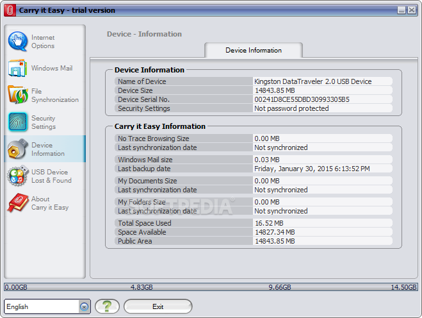This screenshot has width=422, height=318.
Task: Select Security Settings sidebar label
Action: [44, 122]
